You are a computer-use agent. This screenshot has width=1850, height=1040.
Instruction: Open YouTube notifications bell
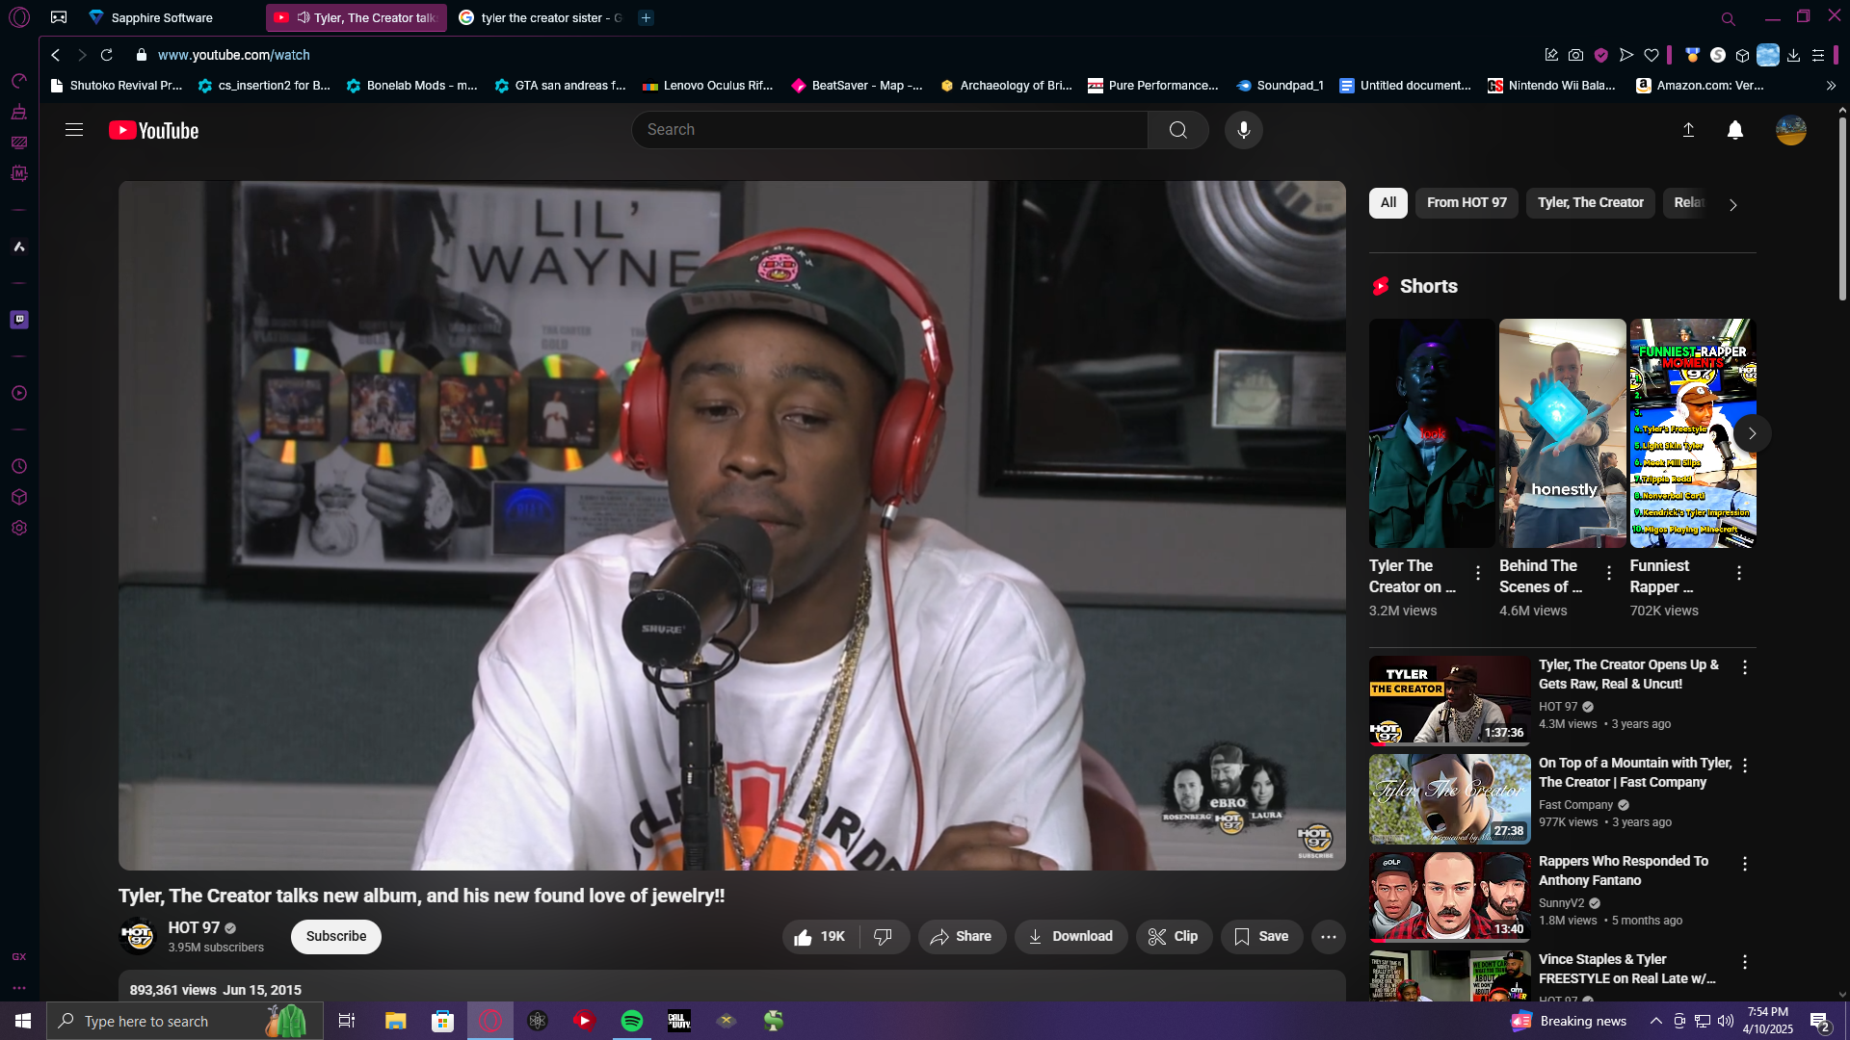(1734, 130)
